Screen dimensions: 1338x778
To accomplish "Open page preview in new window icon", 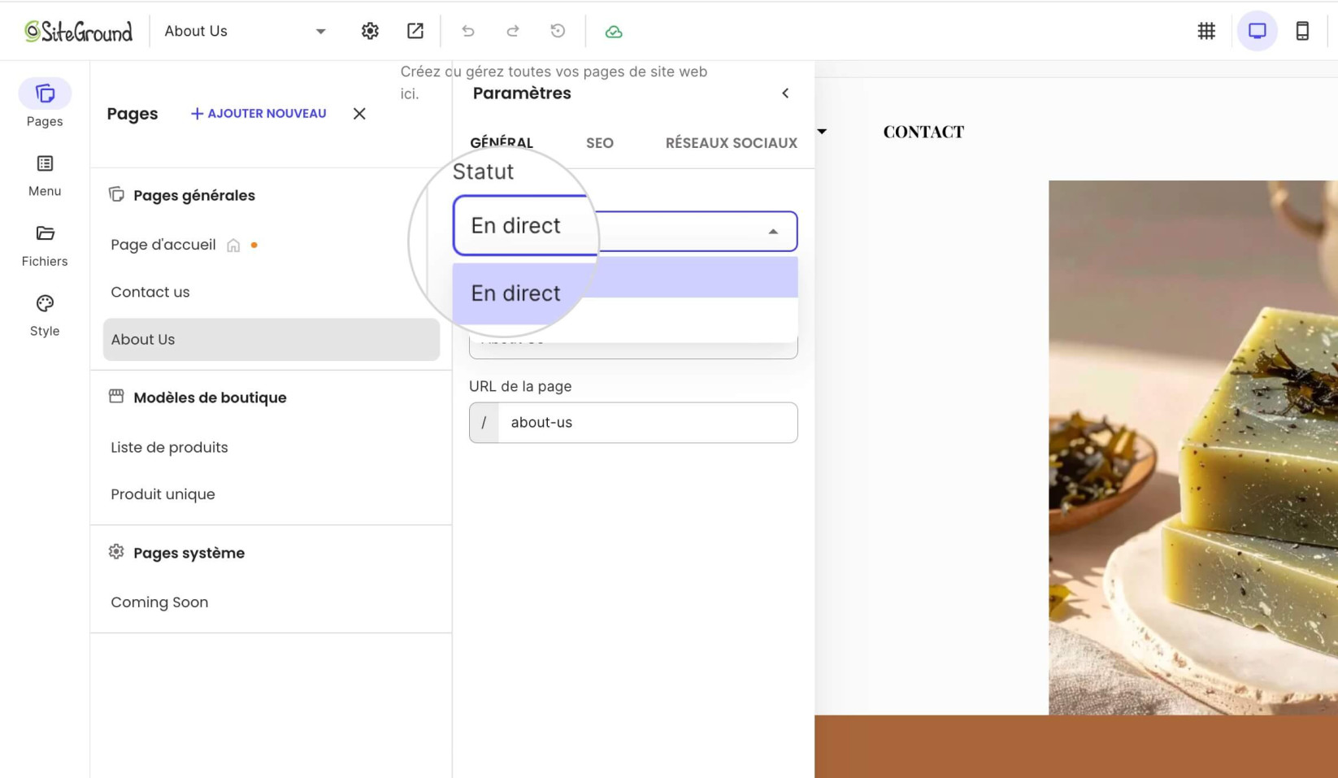I will coord(415,31).
